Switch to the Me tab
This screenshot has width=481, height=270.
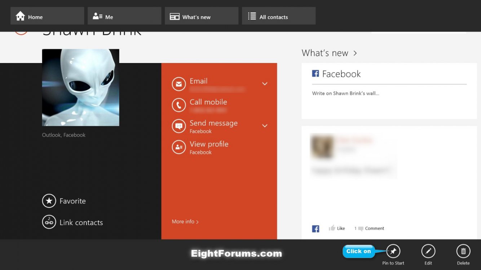(124, 16)
